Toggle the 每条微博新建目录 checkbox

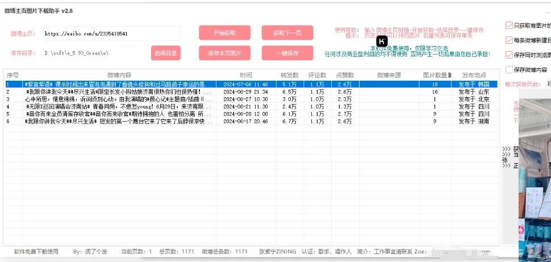point(509,40)
